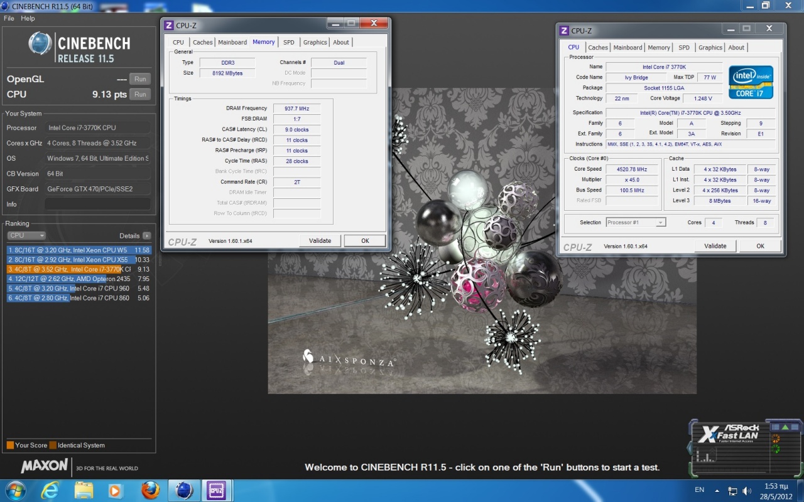Click the bar graph icon on the XFast LAN widget
Viewport: 804px width, 502px height.
(707, 456)
